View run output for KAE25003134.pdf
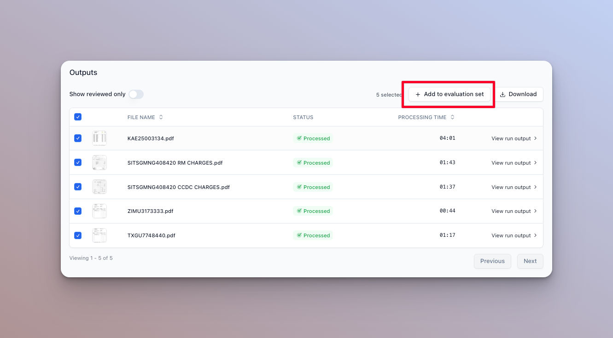This screenshot has height=338, width=613. (x=511, y=138)
